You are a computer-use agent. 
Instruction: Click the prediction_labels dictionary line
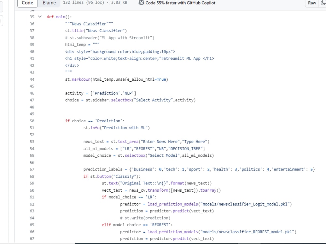click(199, 169)
